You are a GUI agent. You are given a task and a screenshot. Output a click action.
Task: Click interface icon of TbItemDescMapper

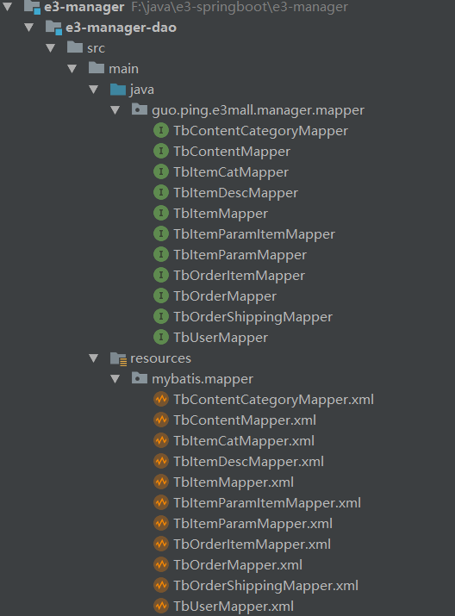pos(161,192)
